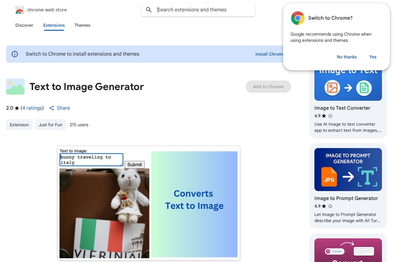Select the Extensions tab
Image resolution: width=393 pixels, height=262 pixels.
[x=54, y=25]
